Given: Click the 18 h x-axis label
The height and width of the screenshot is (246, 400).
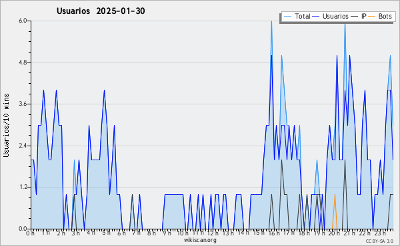Looking at the screenshot, I should 304,233.
